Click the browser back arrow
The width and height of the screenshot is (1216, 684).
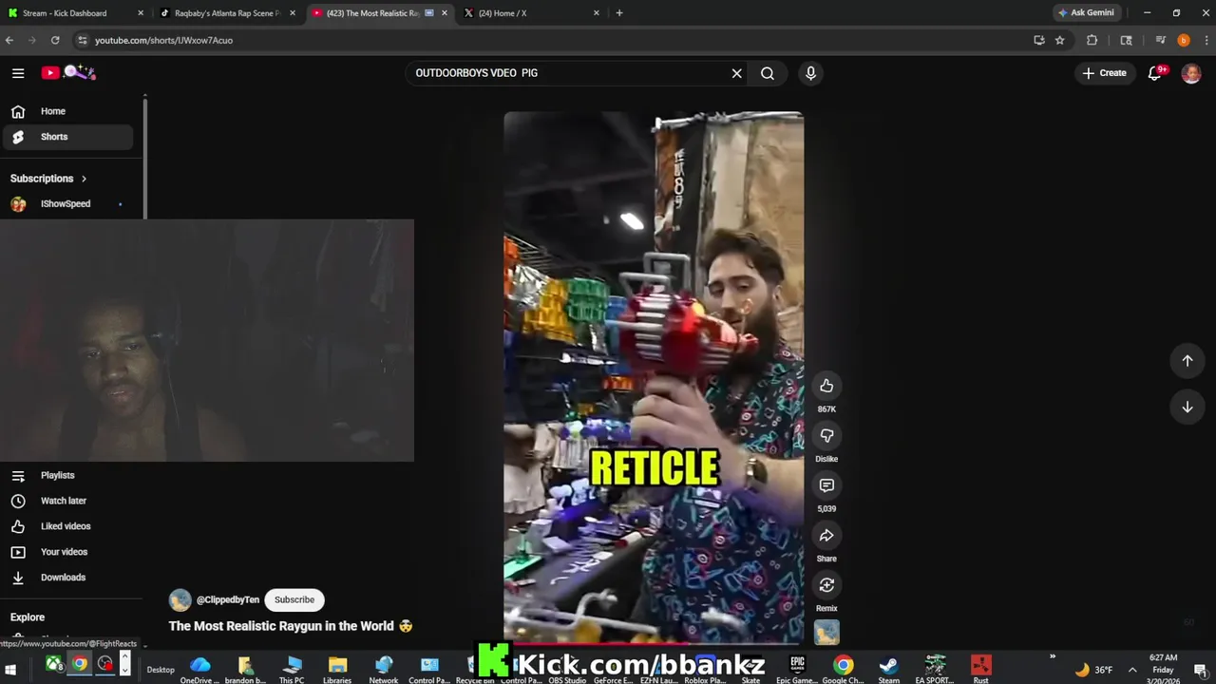[9, 40]
